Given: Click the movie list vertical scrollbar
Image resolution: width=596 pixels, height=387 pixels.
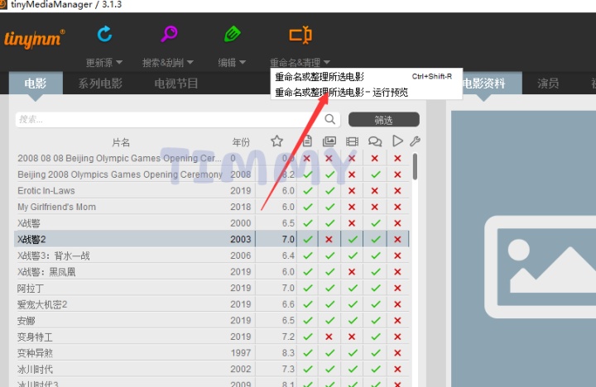Looking at the screenshot, I should (x=415, y=166).
